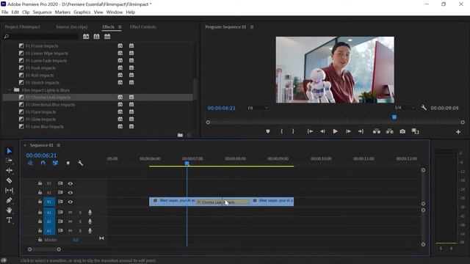Image resolution: width=470 pixels, height=264 pixels.
Task: Filter YUV effects icon
Action: coord(107,37)
